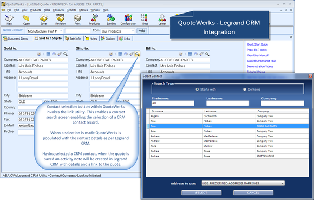
Task: Click the Ship to contact search magnifier
Action: (x=137, y=54)
